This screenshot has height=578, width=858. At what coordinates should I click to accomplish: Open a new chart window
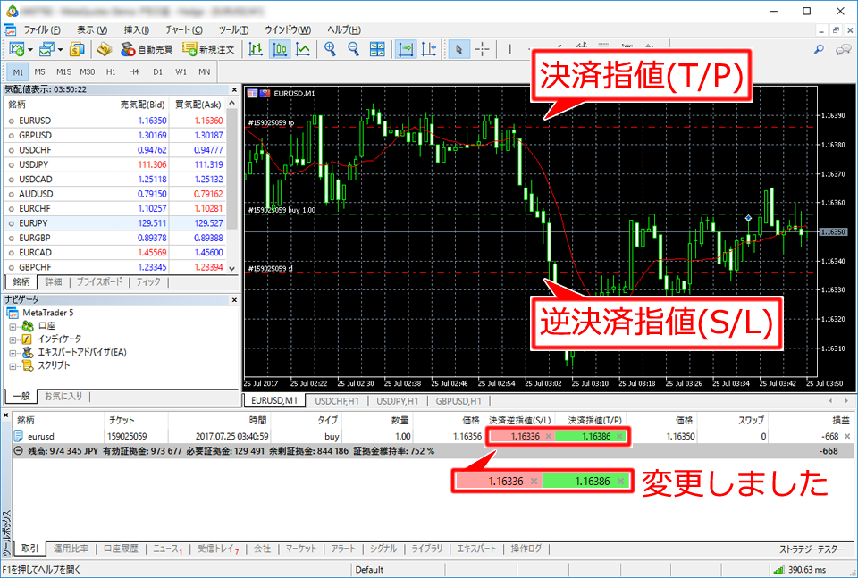click(16, 51)
